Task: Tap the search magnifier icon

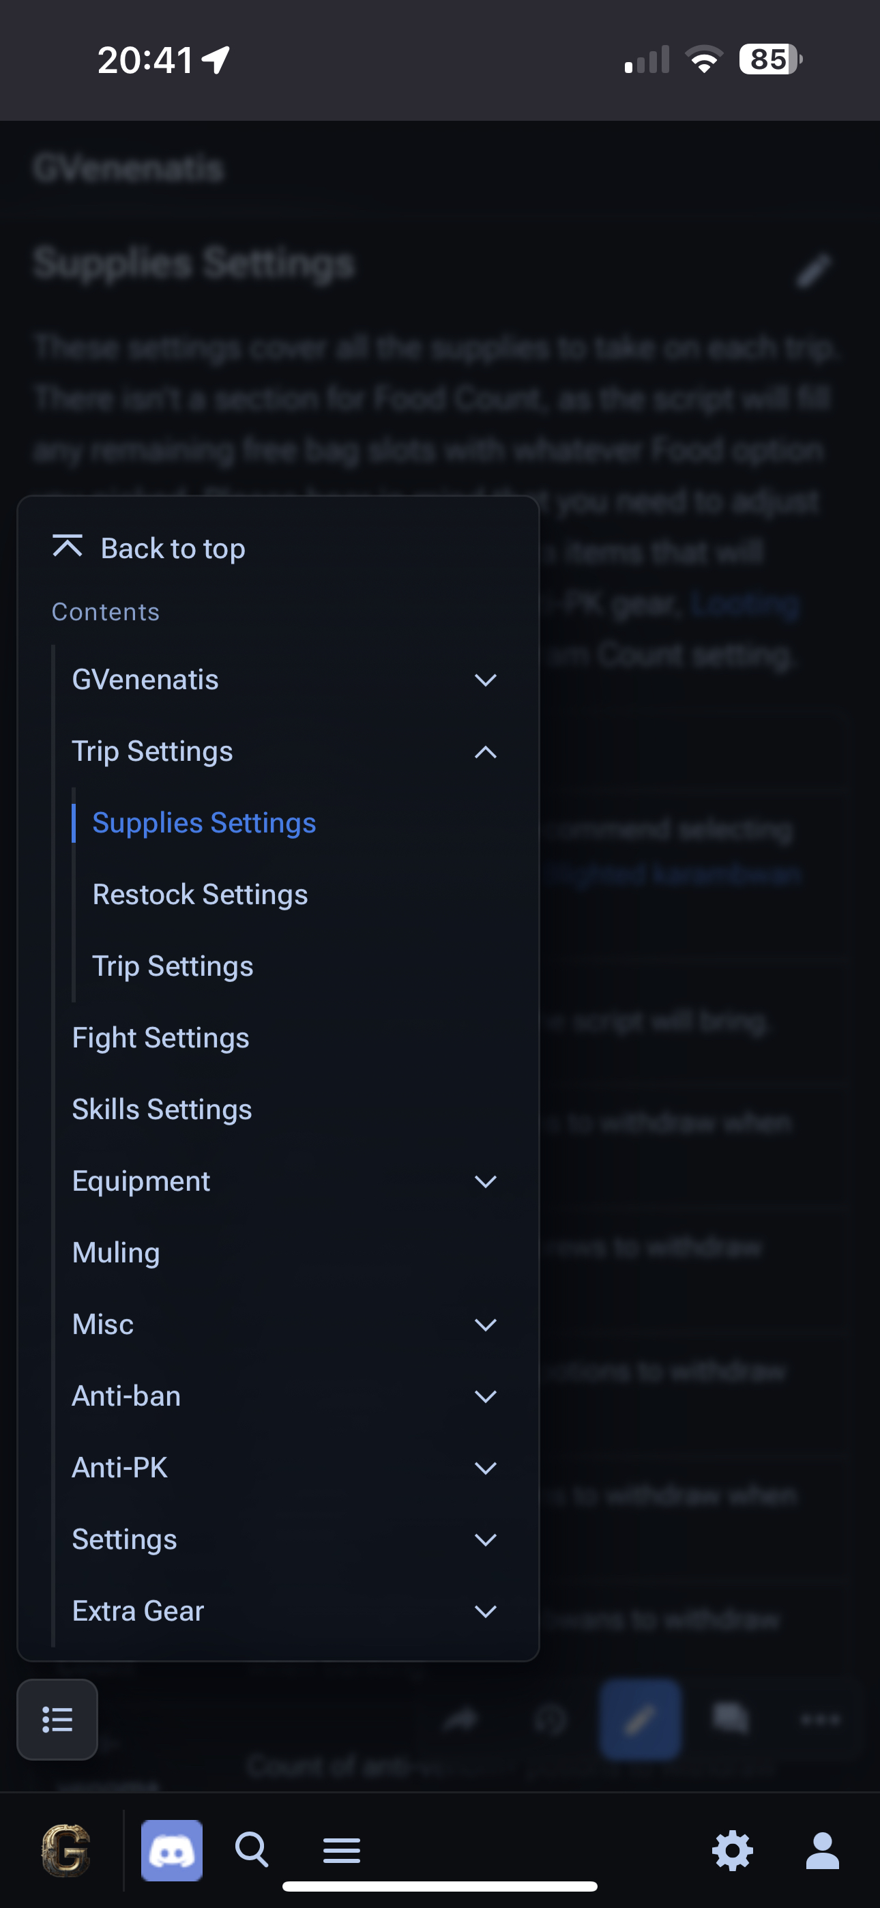Action: point(252,1850)
